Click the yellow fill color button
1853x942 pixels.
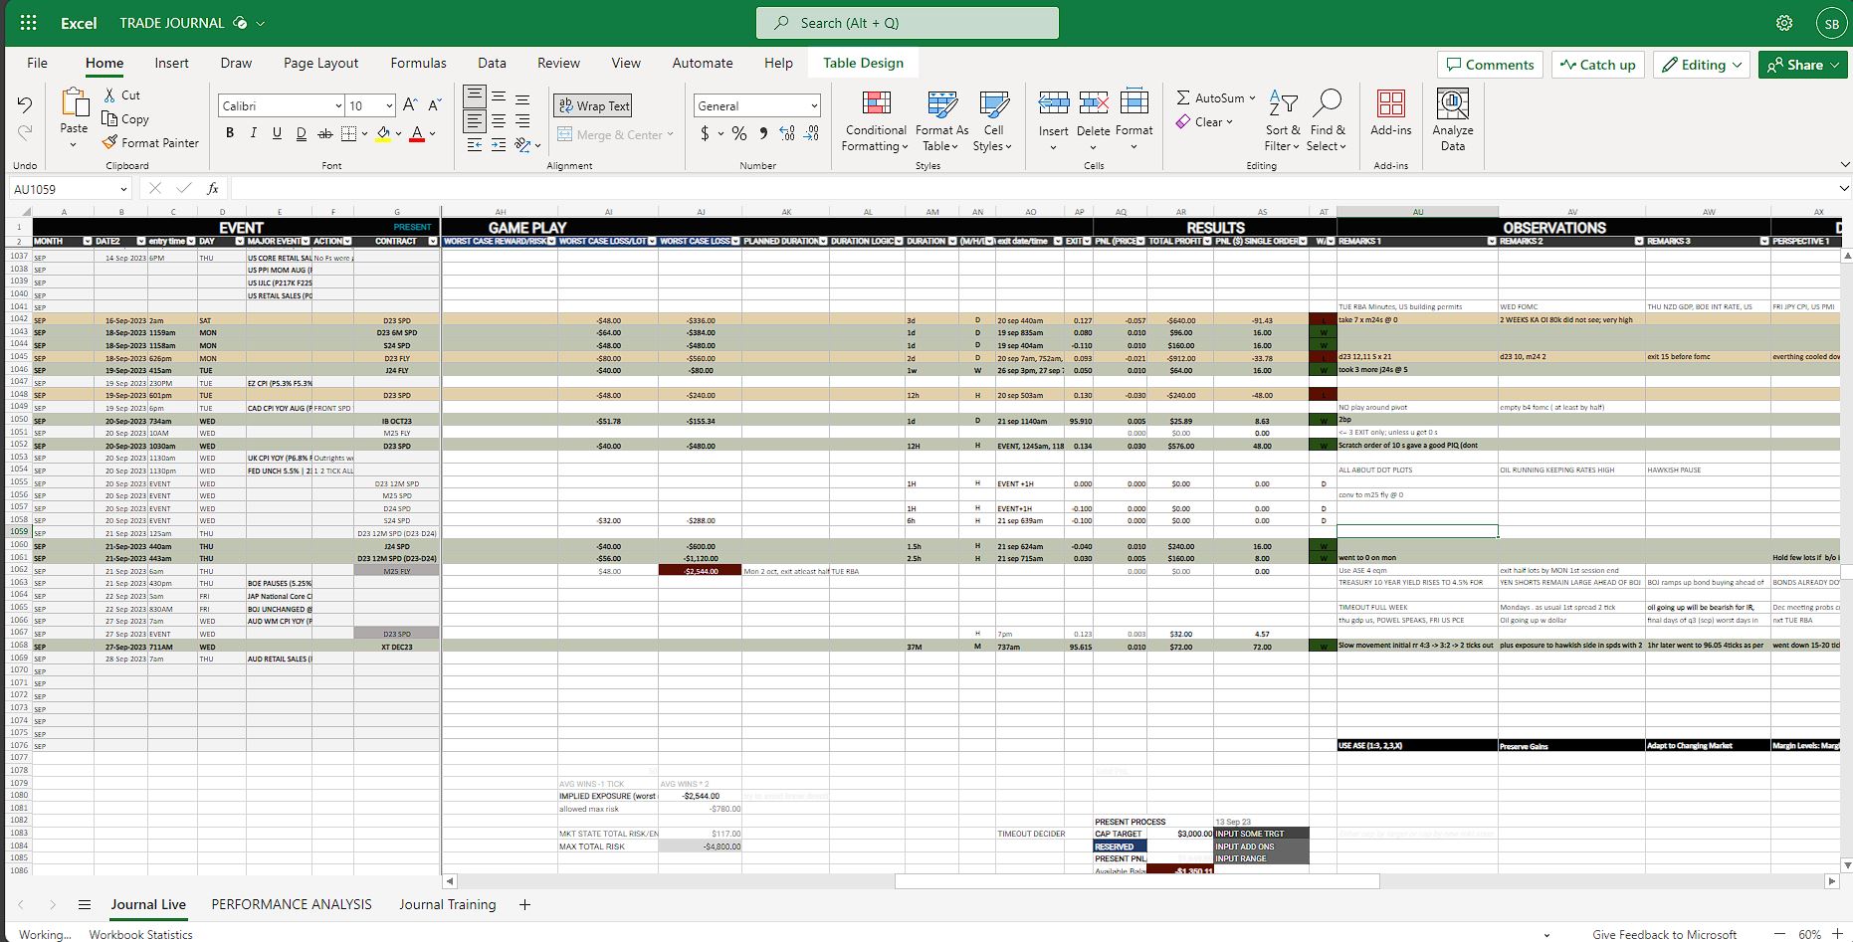[x=383, y=133]
